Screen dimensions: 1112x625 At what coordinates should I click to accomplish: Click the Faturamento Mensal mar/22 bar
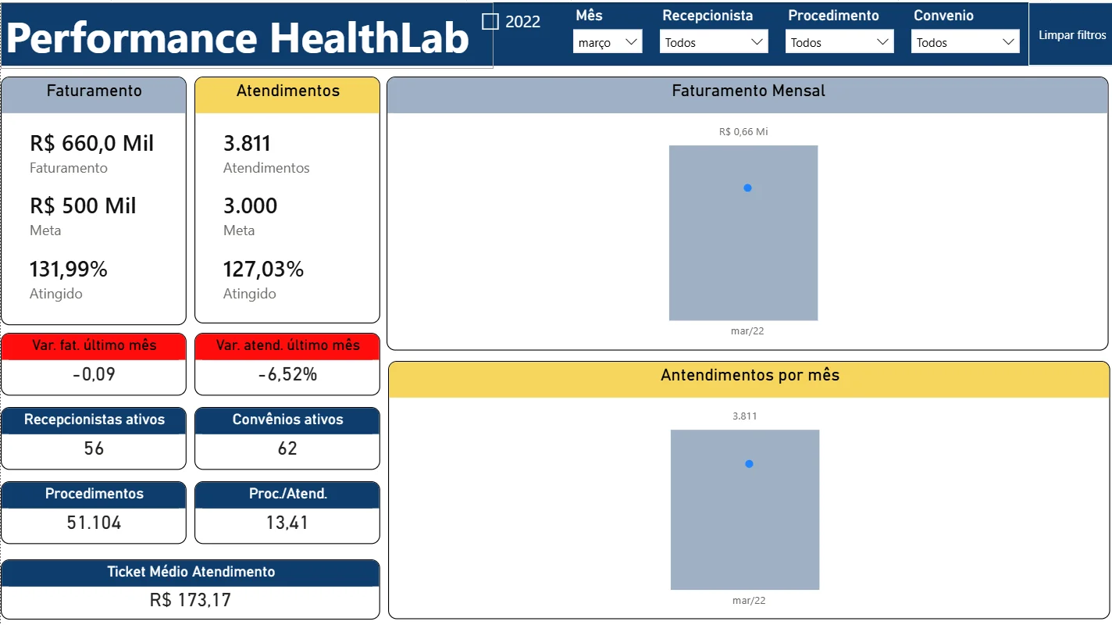[743, 233]
